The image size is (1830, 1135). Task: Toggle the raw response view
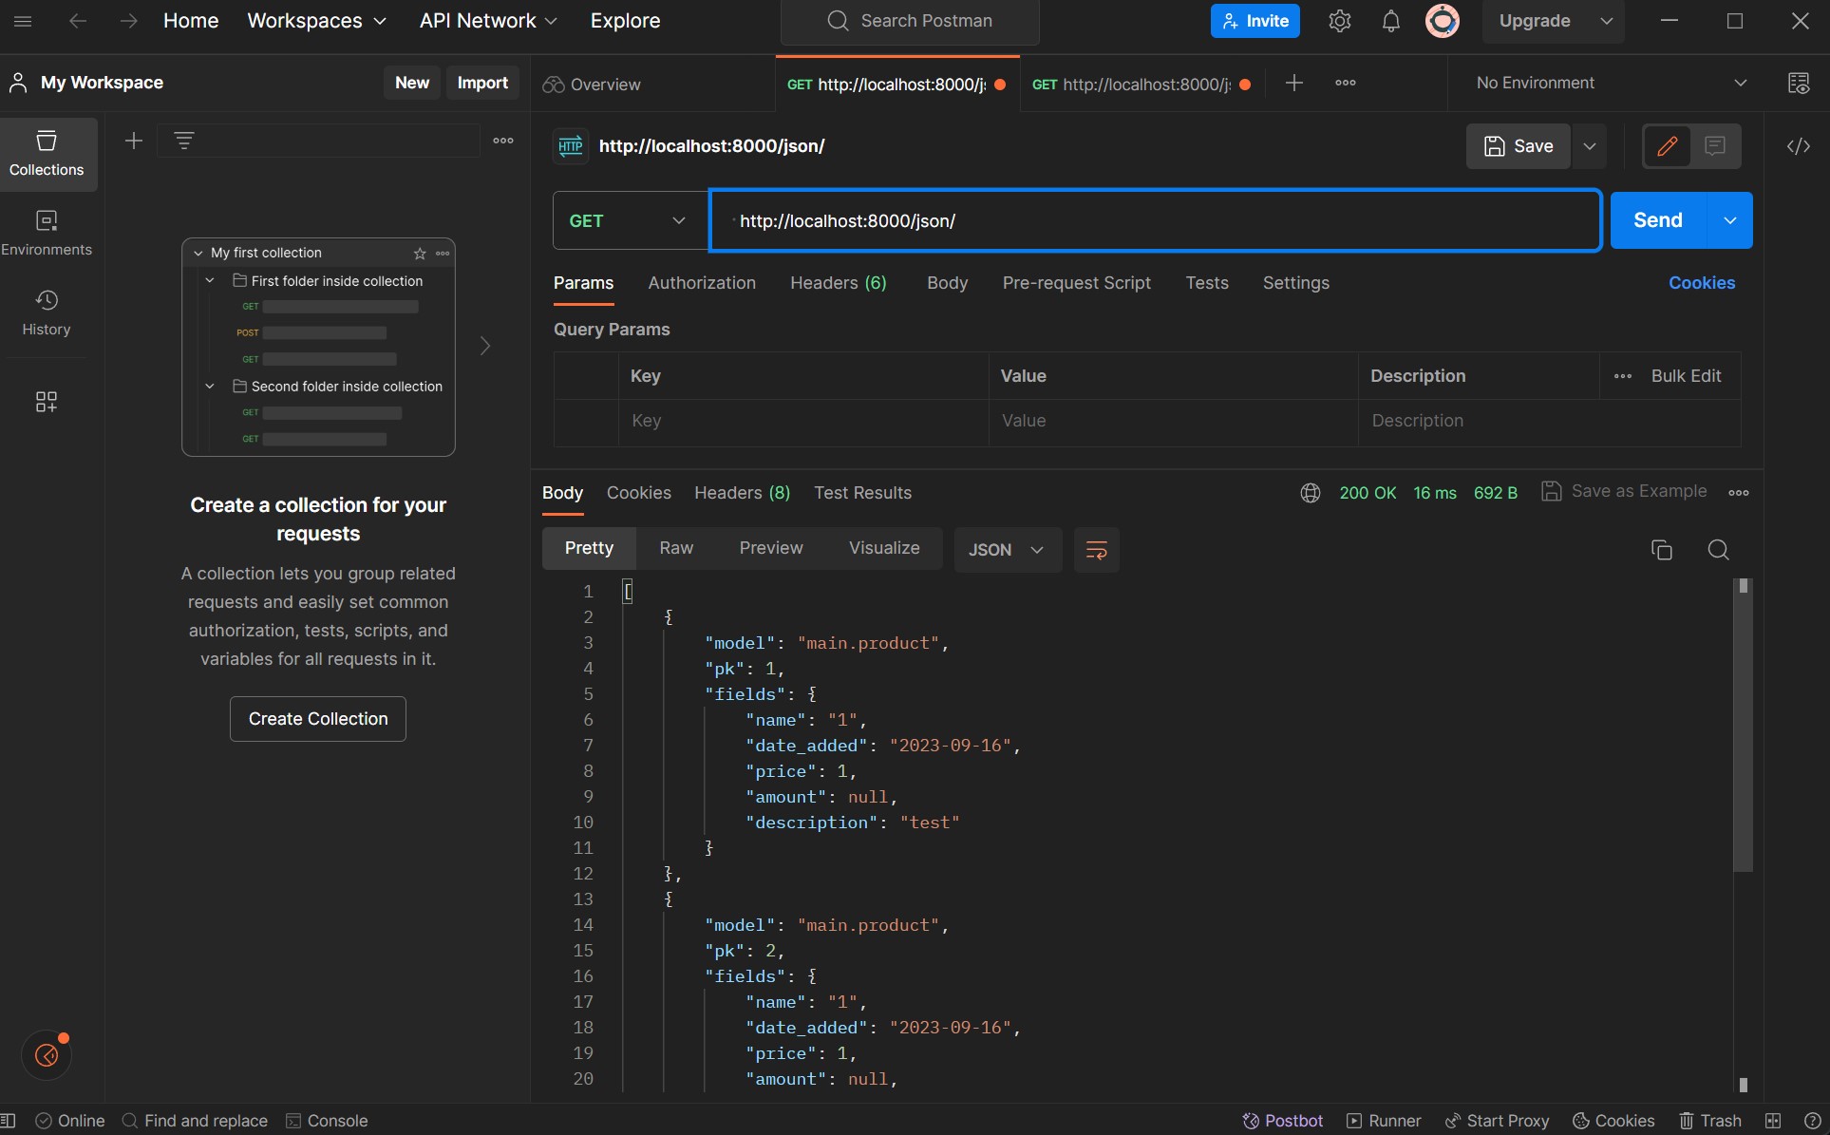coord(677,549)
